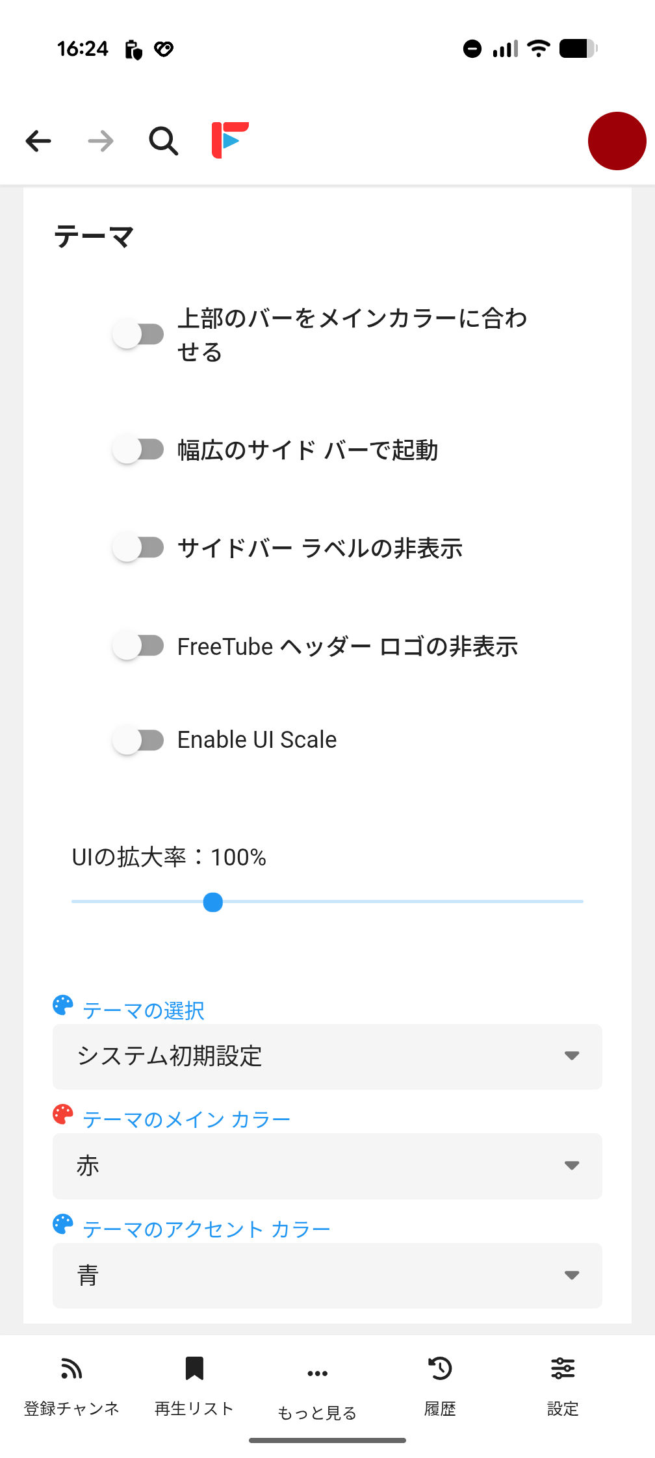The image size is (655, 1458).
Task: Tap the back arrow icon
Action: [x=38, y=141]
